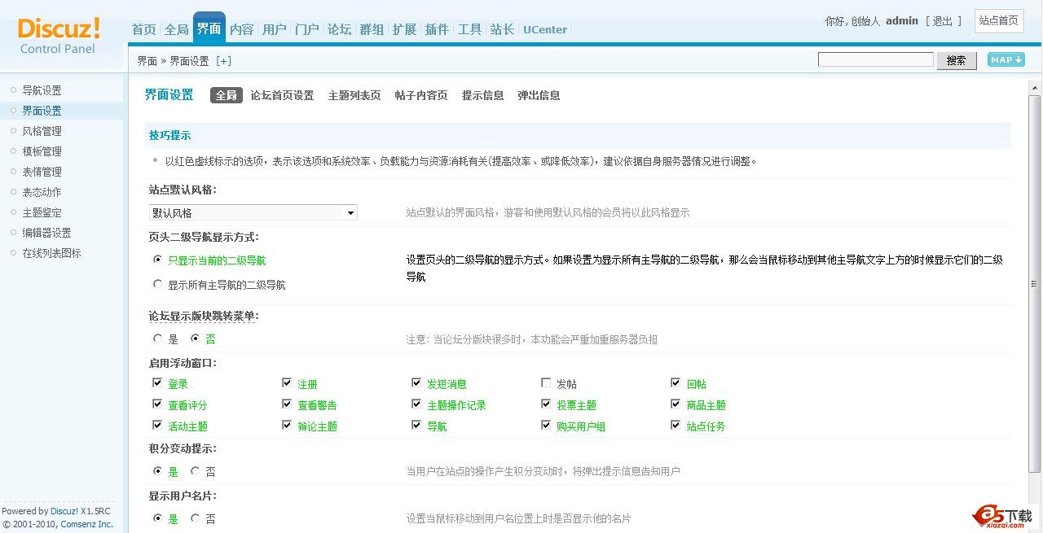1043x533 pixels.
Task: Switch to the 弹出信息 tab
Action: [x=539, y=95]
